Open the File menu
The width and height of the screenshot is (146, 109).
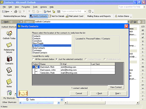tap(4, 7)
